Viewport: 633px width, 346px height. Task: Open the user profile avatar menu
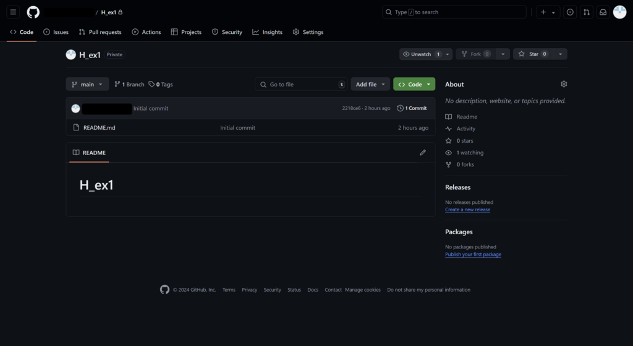point(619,12)
